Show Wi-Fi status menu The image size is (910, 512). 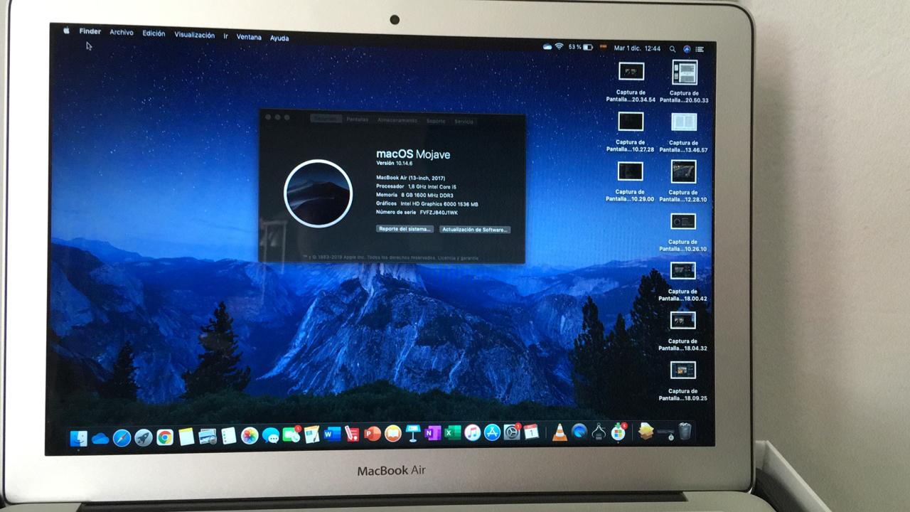point(559,46)
